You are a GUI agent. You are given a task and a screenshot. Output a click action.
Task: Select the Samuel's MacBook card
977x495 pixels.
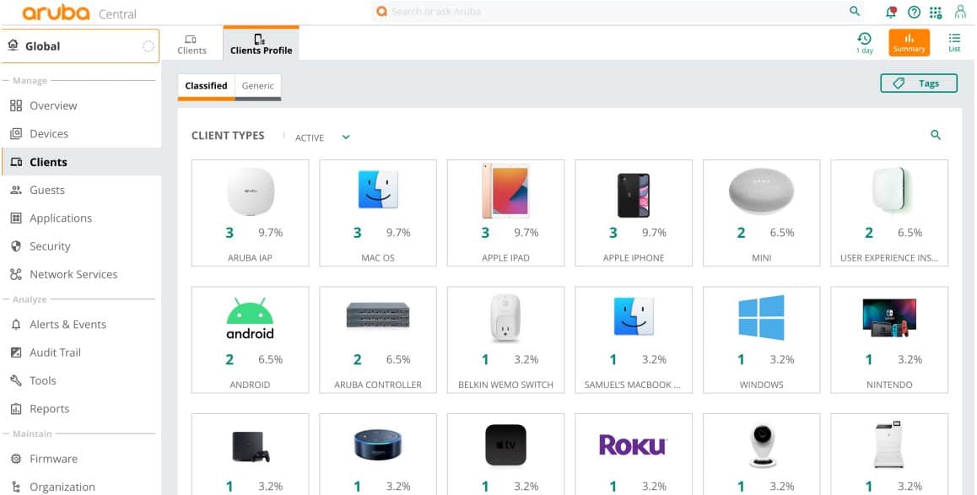tap(634, 340)
